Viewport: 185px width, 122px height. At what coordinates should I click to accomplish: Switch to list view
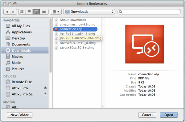tap(29, 12)
